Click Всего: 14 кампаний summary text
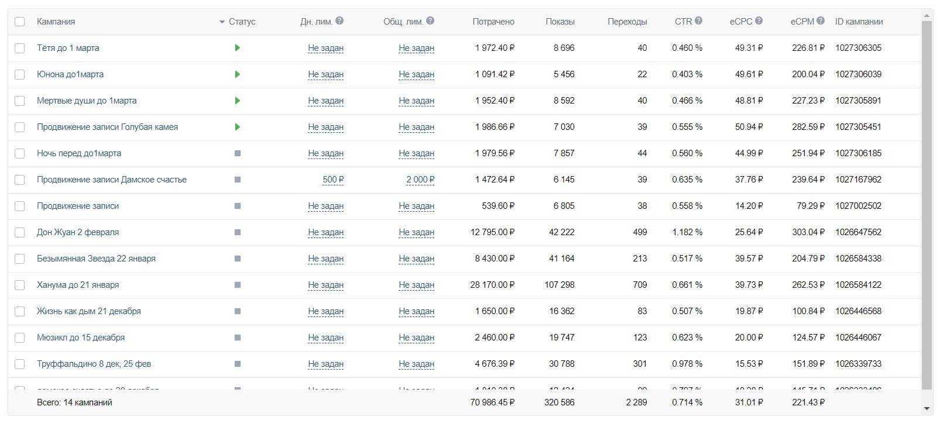 [x=74, y=402]
